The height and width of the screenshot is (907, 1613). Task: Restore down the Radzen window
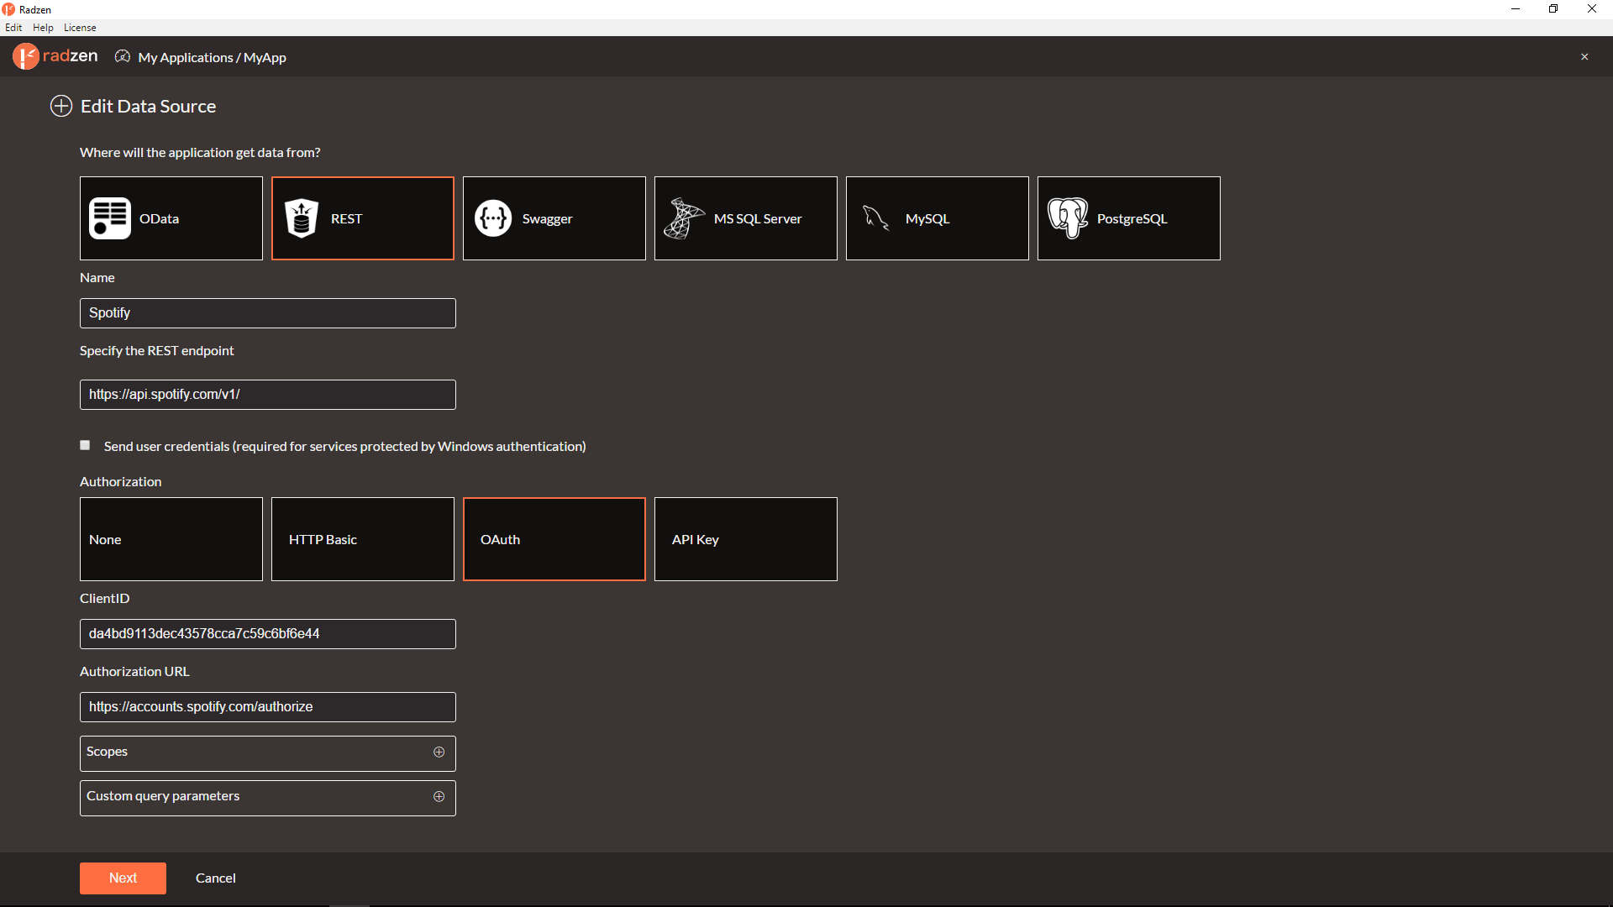coord(1553,9)
